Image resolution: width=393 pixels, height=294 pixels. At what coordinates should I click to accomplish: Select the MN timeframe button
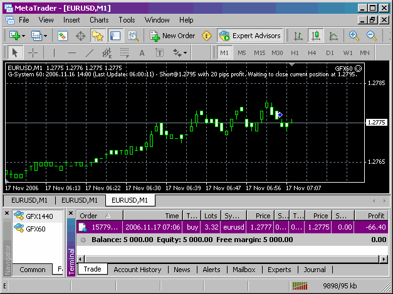coord(365,53)
